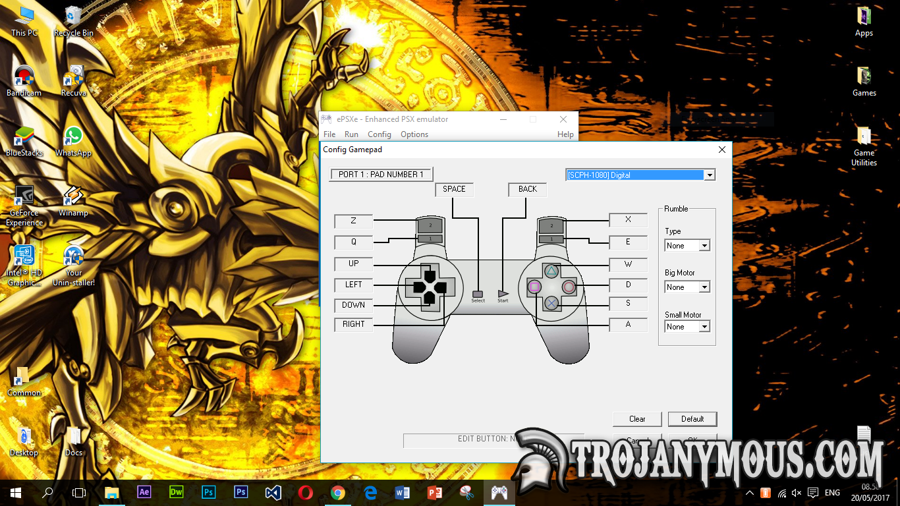The image size is (900, 506).
Task: Open the ePSXe gamepad icon in the taskbar
Action: point(499,492)
